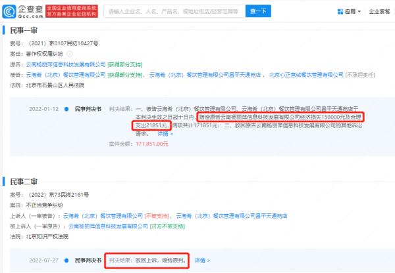Open appellant 云海肴（北京）餐饮管理有限公司 link in 民事二审

(103, 216)
